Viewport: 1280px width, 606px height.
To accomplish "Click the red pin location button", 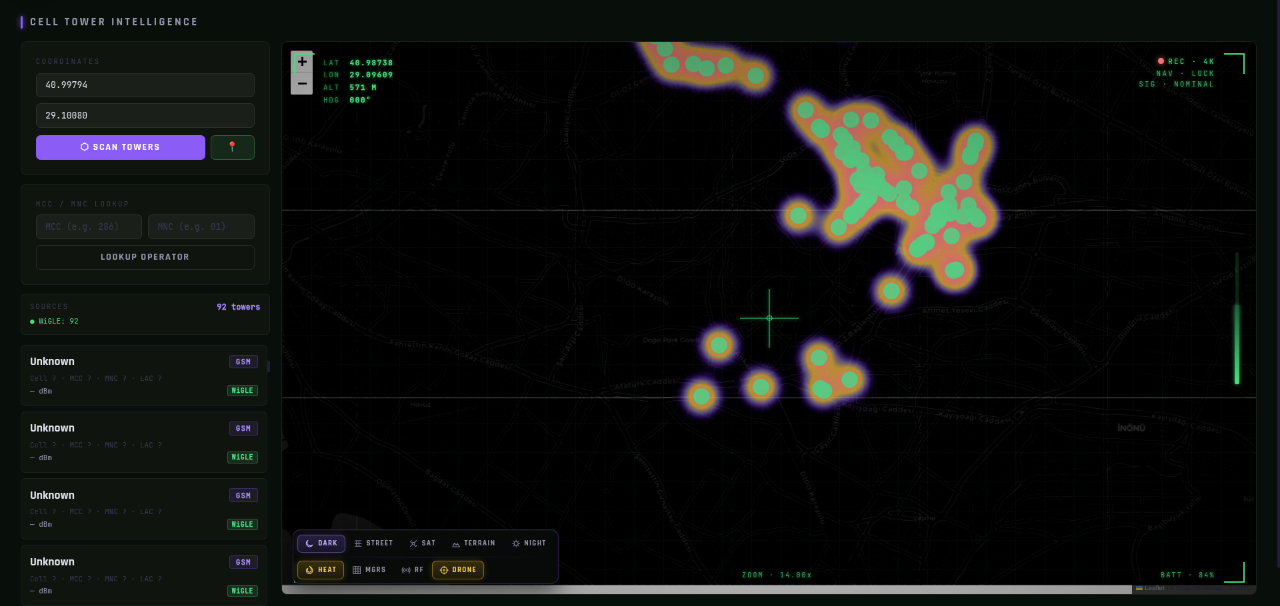I will point(232,147).
